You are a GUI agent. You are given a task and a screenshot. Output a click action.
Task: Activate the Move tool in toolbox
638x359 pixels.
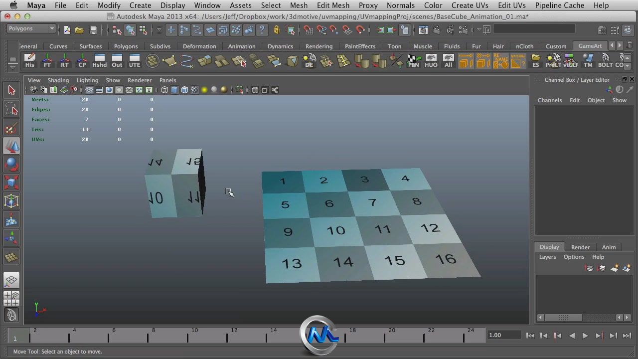(x=11, y=146)
